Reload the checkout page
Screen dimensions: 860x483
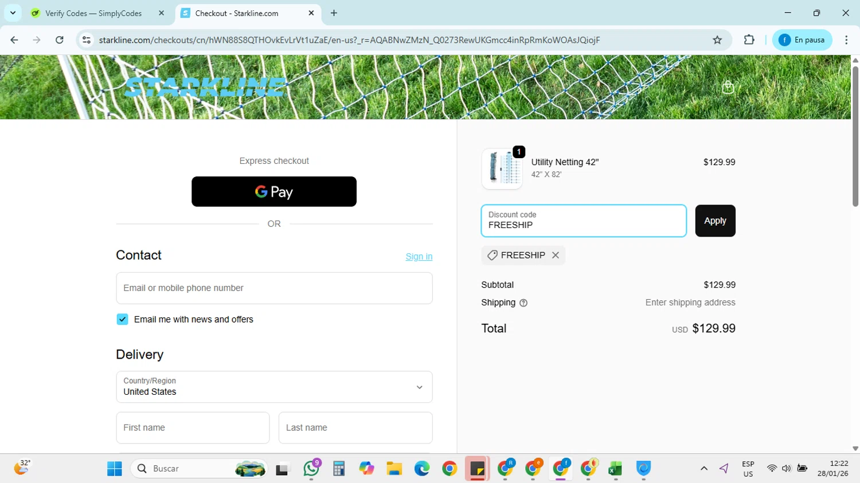coord(60,40)
